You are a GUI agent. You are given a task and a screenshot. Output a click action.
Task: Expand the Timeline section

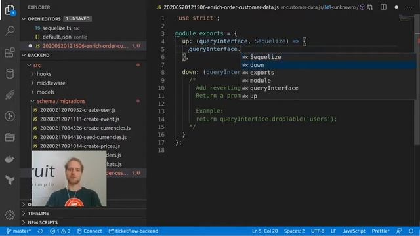tap(38, 213)
